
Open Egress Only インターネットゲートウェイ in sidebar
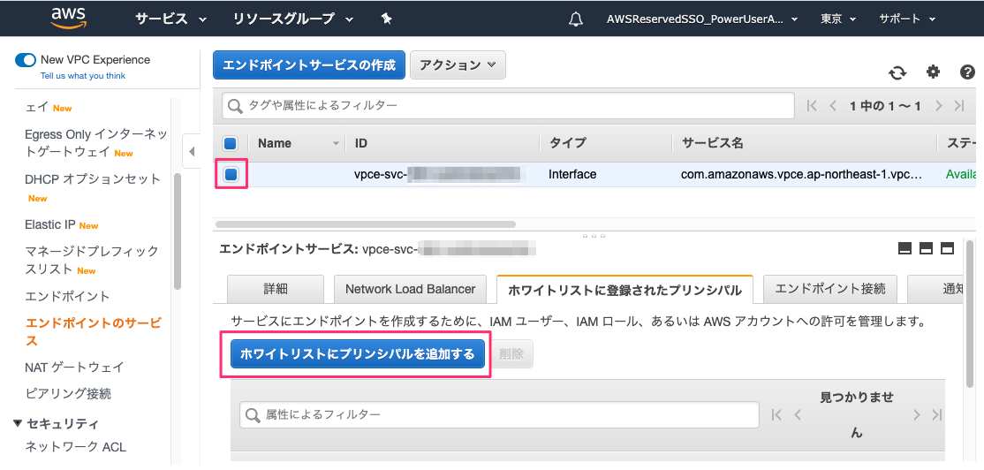pyautogui.click(x=95, y=143)
